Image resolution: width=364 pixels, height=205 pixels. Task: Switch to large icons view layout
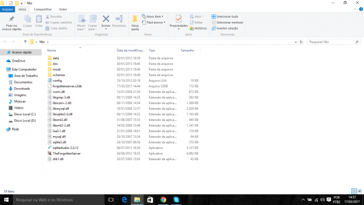point(360,191)
